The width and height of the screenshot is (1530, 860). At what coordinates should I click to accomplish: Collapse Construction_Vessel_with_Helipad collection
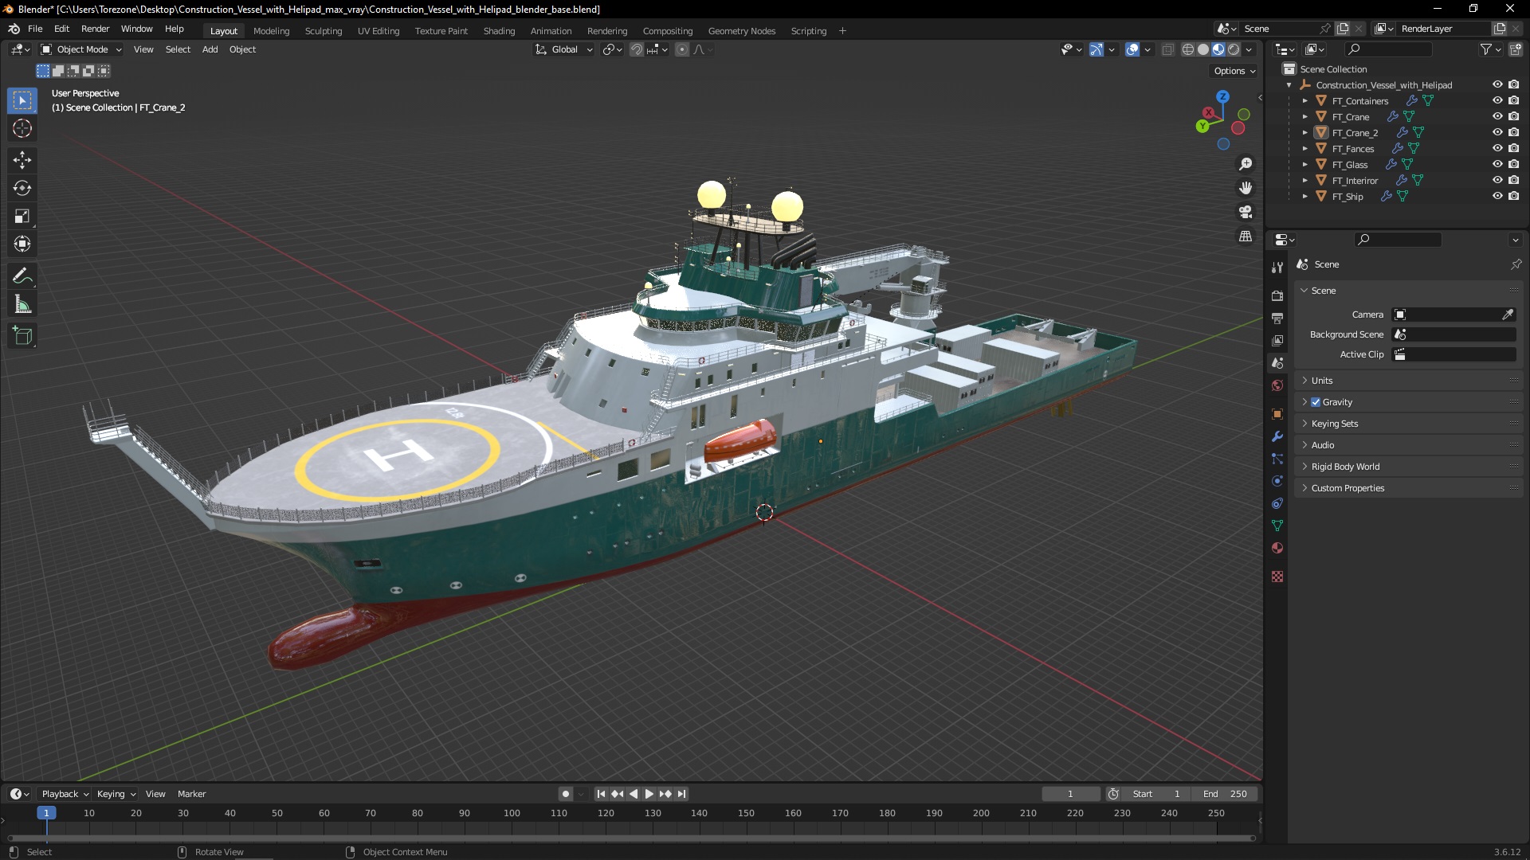(x=1289, y=85)
